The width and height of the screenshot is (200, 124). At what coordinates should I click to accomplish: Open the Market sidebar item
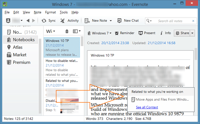[19, 55]
